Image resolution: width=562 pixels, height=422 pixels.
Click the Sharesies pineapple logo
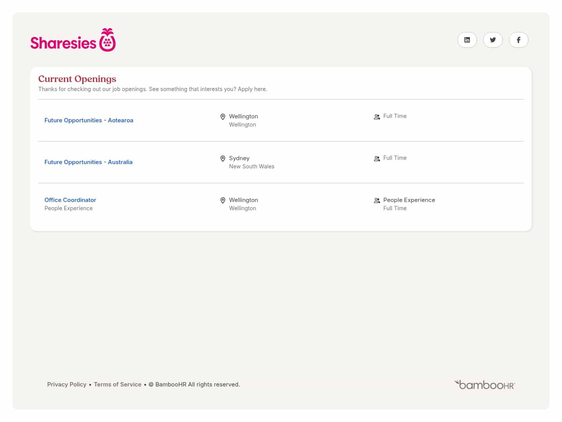point(73,40)
